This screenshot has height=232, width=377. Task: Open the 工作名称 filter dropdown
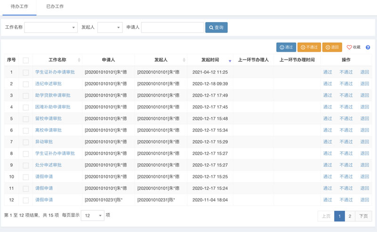(x=51, y=28)
